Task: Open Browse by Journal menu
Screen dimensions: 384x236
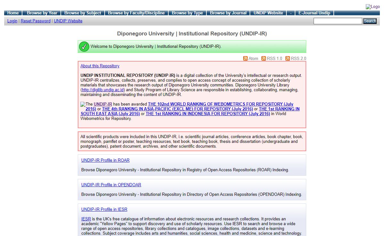Action: pyautogui.click(x=228, y=13)
